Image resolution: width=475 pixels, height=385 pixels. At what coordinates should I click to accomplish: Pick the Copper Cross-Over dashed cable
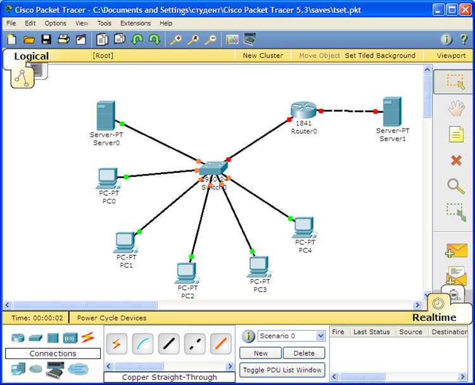point(195,344)
